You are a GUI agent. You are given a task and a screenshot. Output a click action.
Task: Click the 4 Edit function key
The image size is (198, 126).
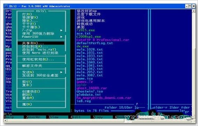coord(80,117)
